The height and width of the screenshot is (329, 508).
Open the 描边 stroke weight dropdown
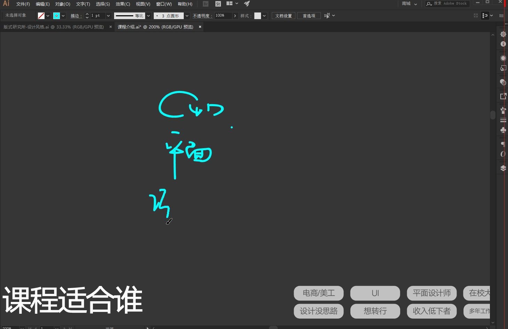click(108, 16)
